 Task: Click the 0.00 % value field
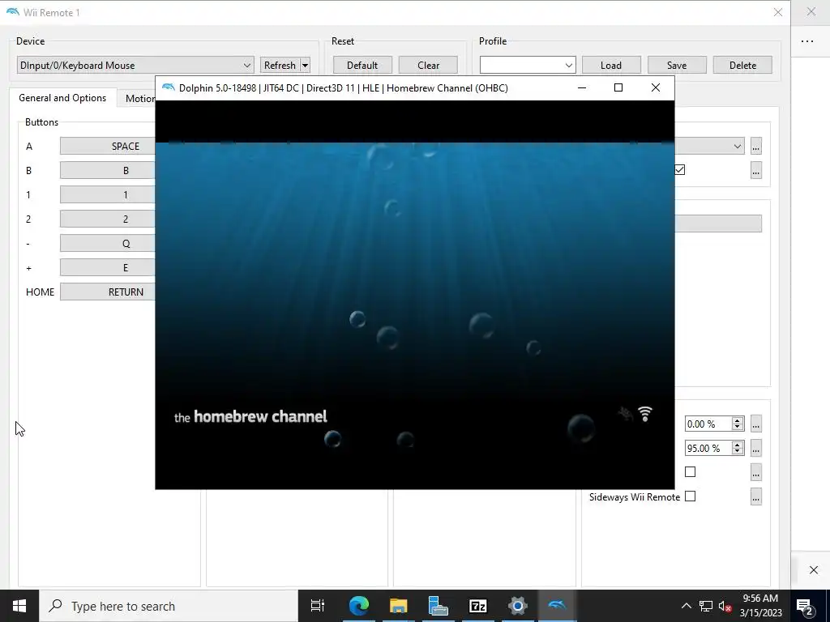(708, 424)
